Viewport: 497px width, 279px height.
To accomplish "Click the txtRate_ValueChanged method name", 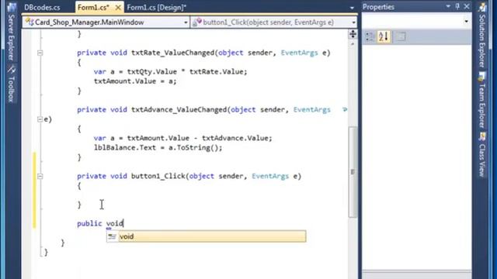I will [173, 53].
